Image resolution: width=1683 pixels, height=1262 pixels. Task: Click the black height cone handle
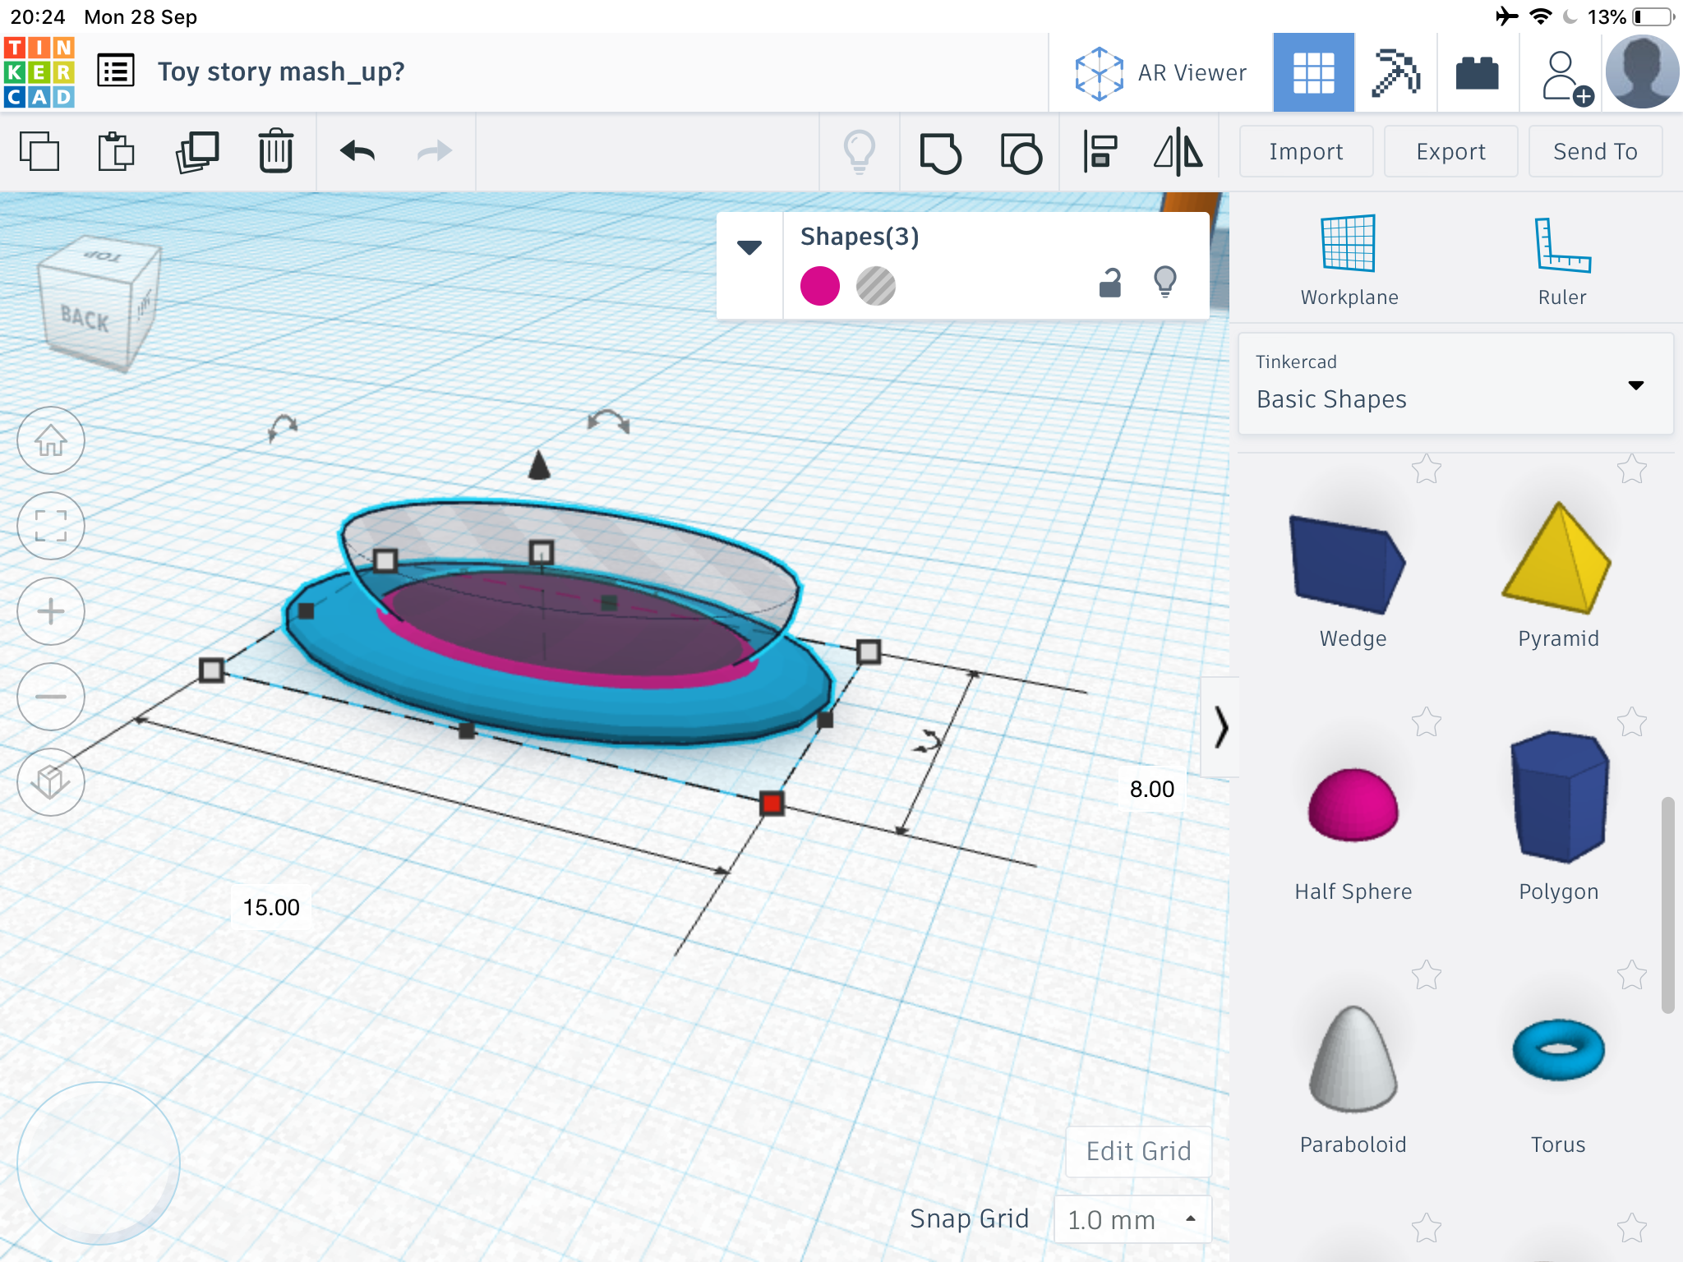[539, 465]
